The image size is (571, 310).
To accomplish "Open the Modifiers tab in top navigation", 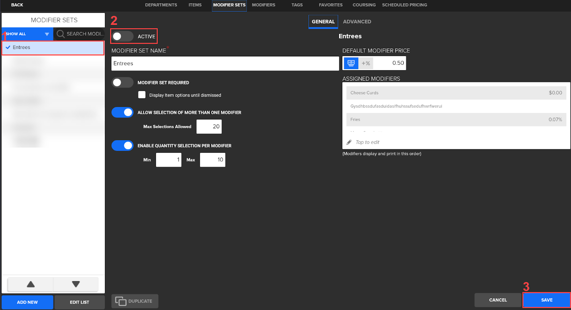I will (263, 5).
